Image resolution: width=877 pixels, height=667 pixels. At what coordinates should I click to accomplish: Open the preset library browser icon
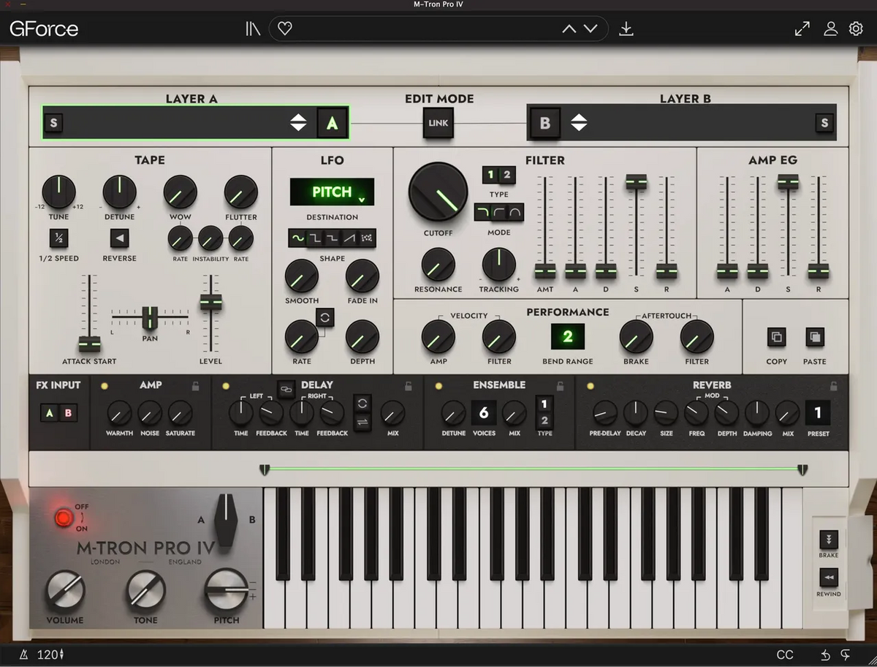(x=253, y=29)
